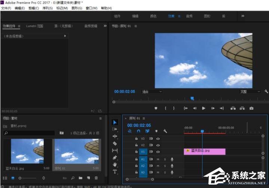
Task: Hide the V3 track with eye icon
Action: 158,139
